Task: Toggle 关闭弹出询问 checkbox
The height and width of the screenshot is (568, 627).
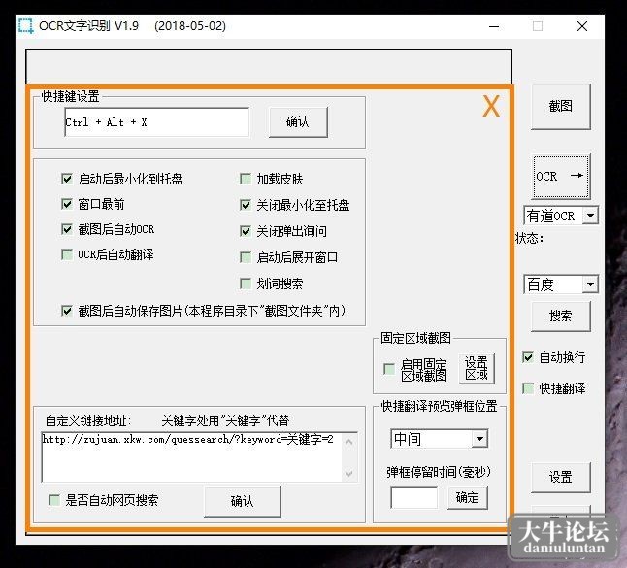Action: click(x=246, y=231)
